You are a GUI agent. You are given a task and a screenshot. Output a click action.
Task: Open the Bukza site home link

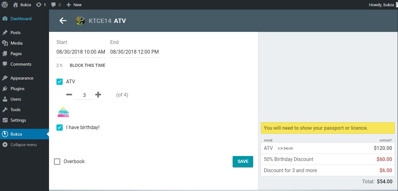(x=22, y=5)
